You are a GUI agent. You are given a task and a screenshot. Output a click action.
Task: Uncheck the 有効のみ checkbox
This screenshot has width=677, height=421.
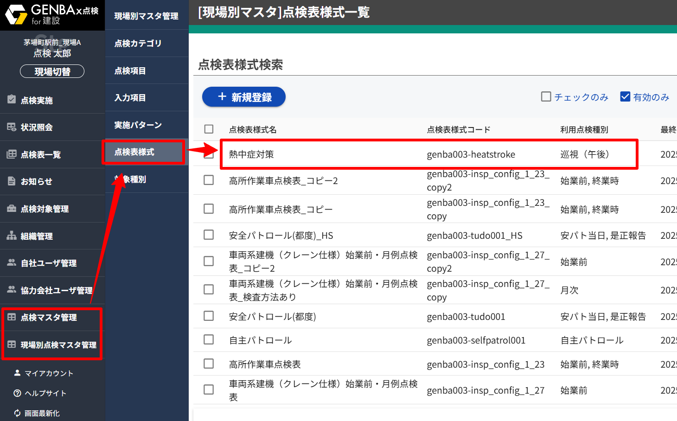pyautogui.click(x=625, y=96)
